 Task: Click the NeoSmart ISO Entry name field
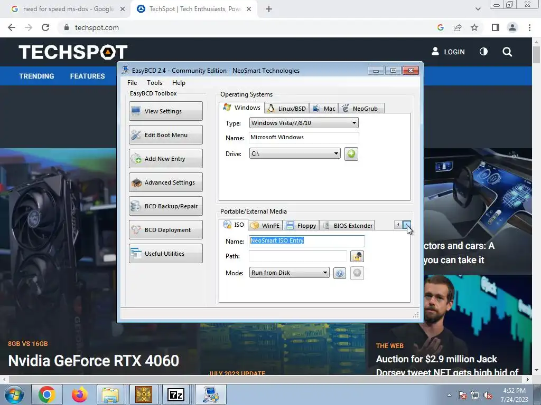pyautogui.click(x=307, y=240)
